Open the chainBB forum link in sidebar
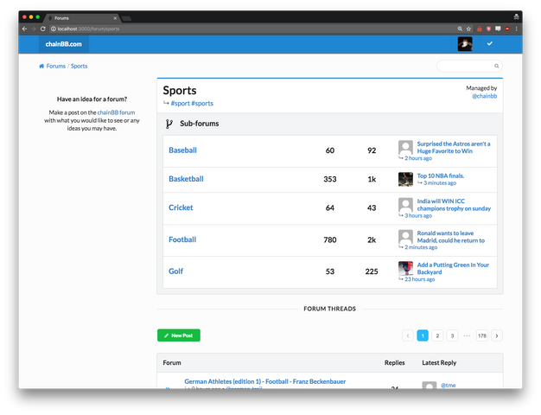Viewport: 541px width, 415px height. (116, 112)
